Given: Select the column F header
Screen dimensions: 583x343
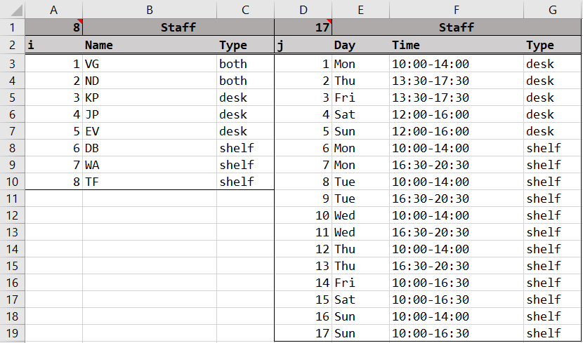Looking at the screenshot, I should tap(456, 9).
